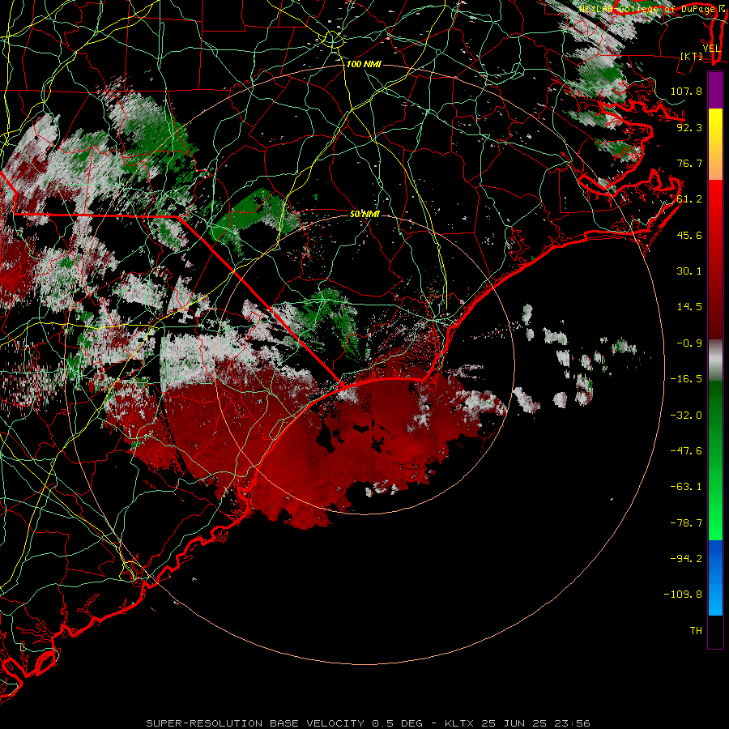Screen dimensions: 729x729
Task: Pick the blue segment of velocity scale
Action: (715, 578)
